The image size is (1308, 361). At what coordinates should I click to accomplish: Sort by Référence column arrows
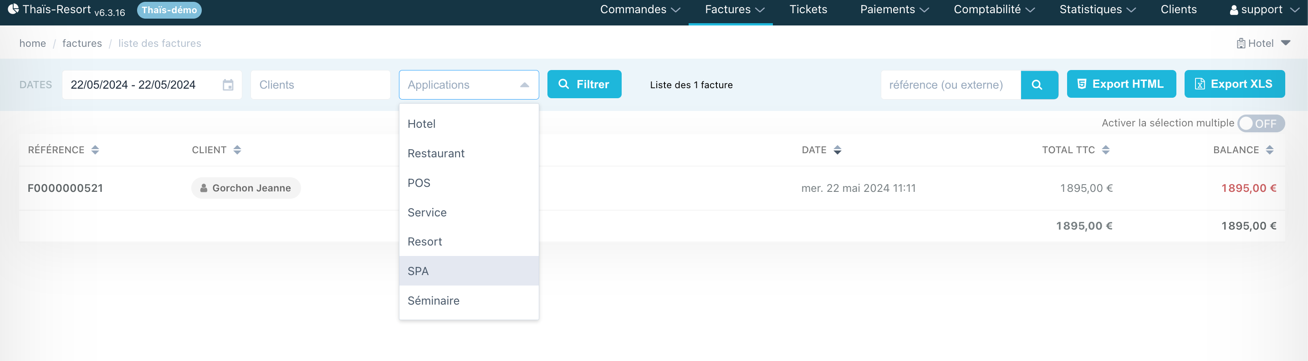click(95, 150)
